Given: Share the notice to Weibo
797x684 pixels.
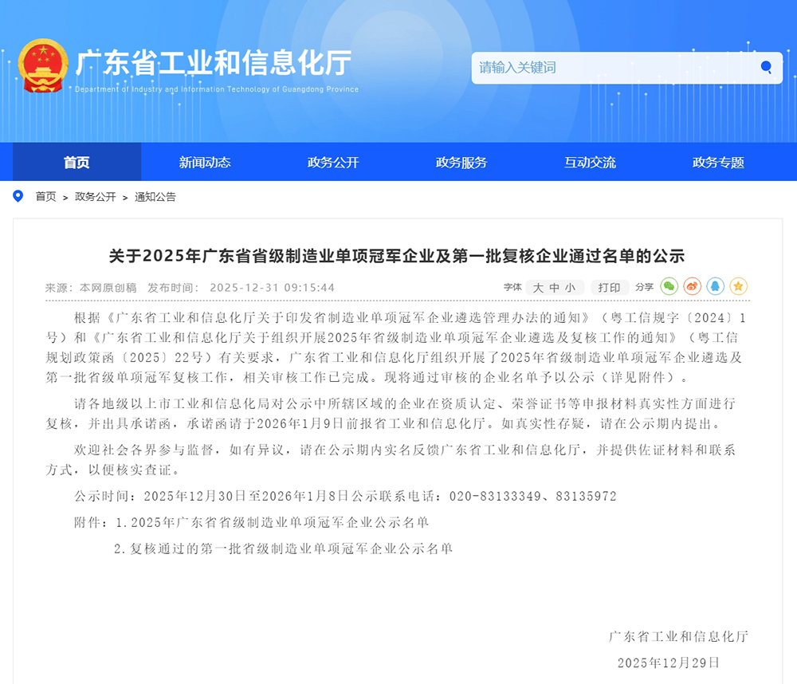Looking at the screenshot, I should click(x=693, y=286).
